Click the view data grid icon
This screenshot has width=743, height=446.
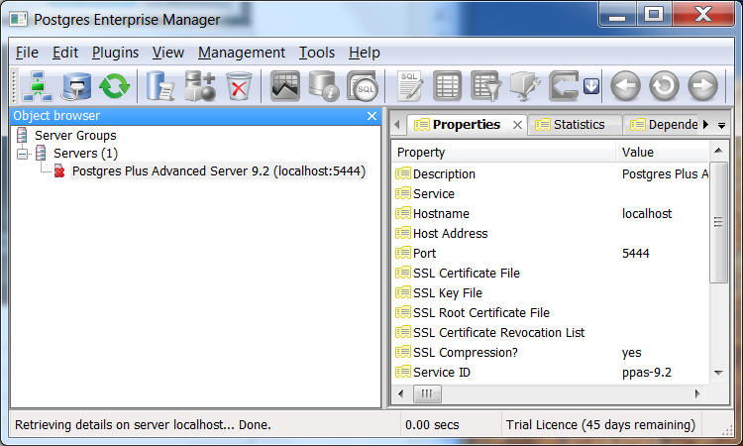pyautogui.click(x=447, y=86)
